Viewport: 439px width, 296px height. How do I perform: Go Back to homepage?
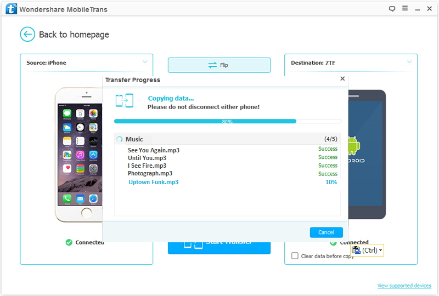pos(74,35)
